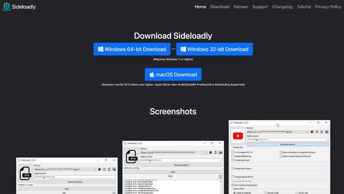344x194 pixels.
Task: Open Apple account dropdown in Youtube.ipa window
Action: point(287,140)
